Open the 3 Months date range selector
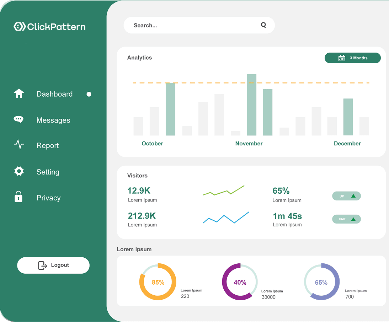Viewport: 389px width, 322px height. [x=352, y=58]
